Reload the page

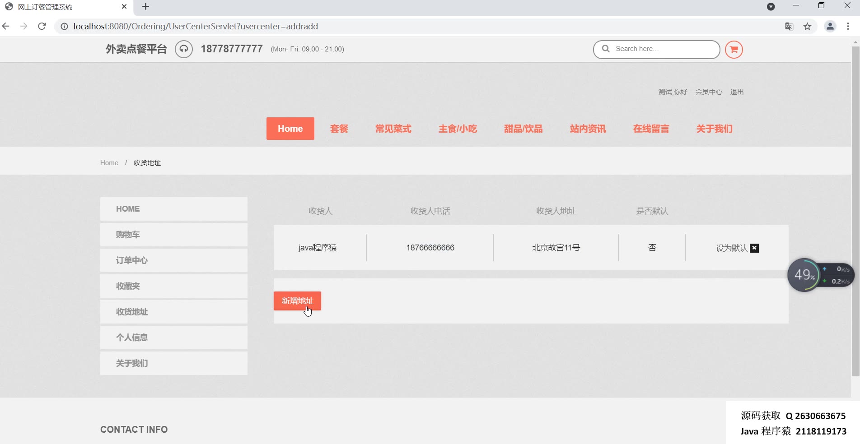tap(42, 26)
